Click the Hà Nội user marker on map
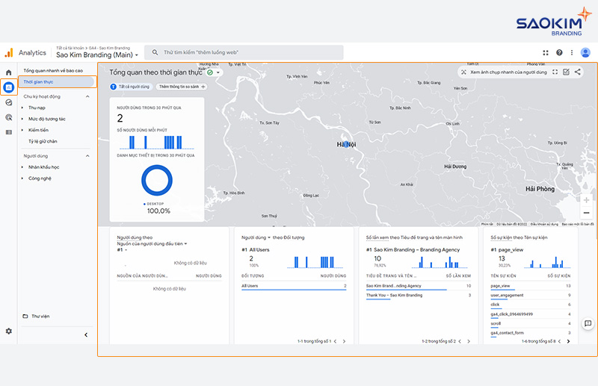598x386 pixels. click(346, 144)
